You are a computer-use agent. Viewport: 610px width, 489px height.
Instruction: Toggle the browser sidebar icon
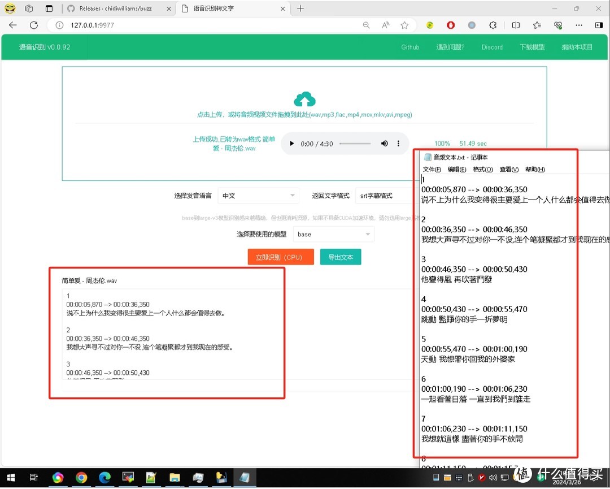tap(599, 25)
